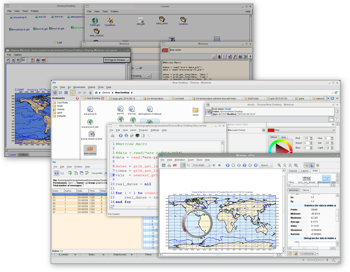Open Program menu in time-series editor
Viewport: 350px width, 272px height.
click(143, 130)
